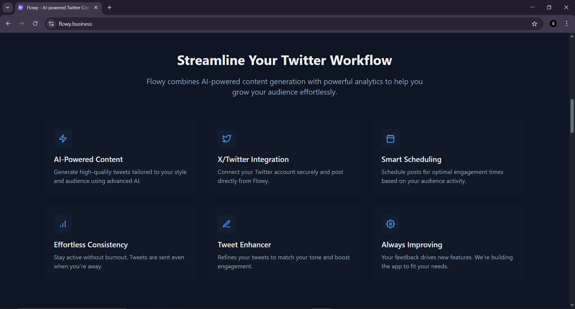Click the 'Schedule posts for optimal engagement' text

click(x=442, y=176)
